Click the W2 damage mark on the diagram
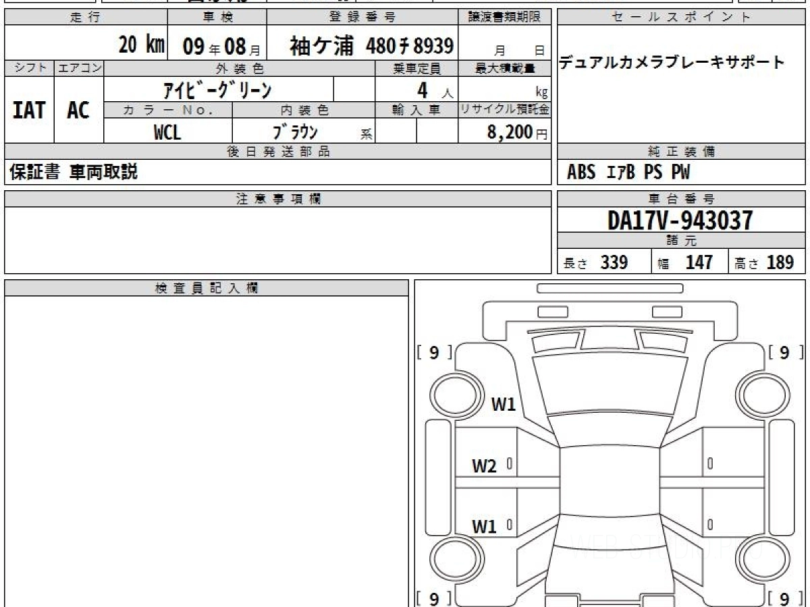The height and width of the screenshot is (607, 810). (x=484, y=466)
